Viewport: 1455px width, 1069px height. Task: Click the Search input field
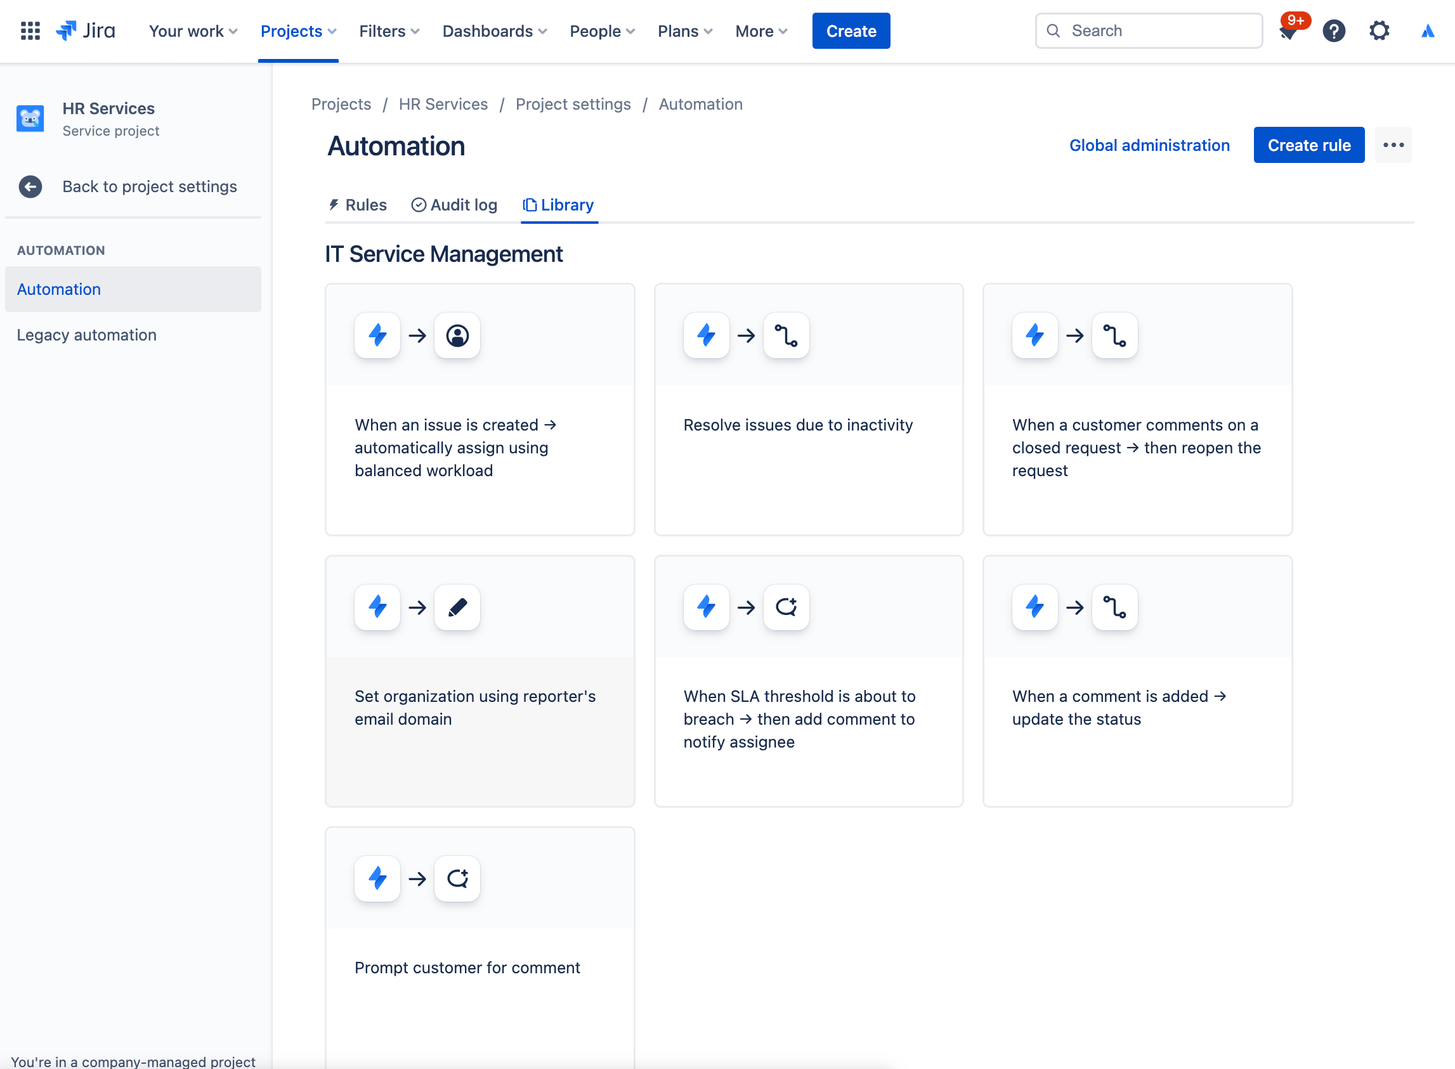pos(1149,30)
